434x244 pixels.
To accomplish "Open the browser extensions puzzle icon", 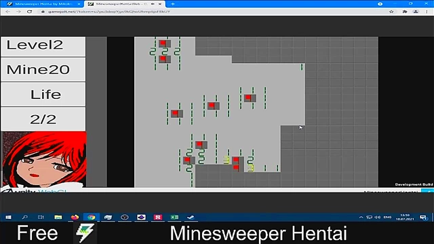I will point(405,12).
